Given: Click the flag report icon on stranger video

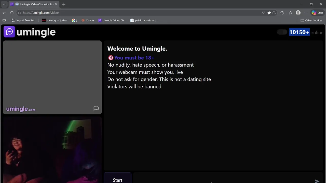Looking at the screenshot, I should [x=96, y=109].
